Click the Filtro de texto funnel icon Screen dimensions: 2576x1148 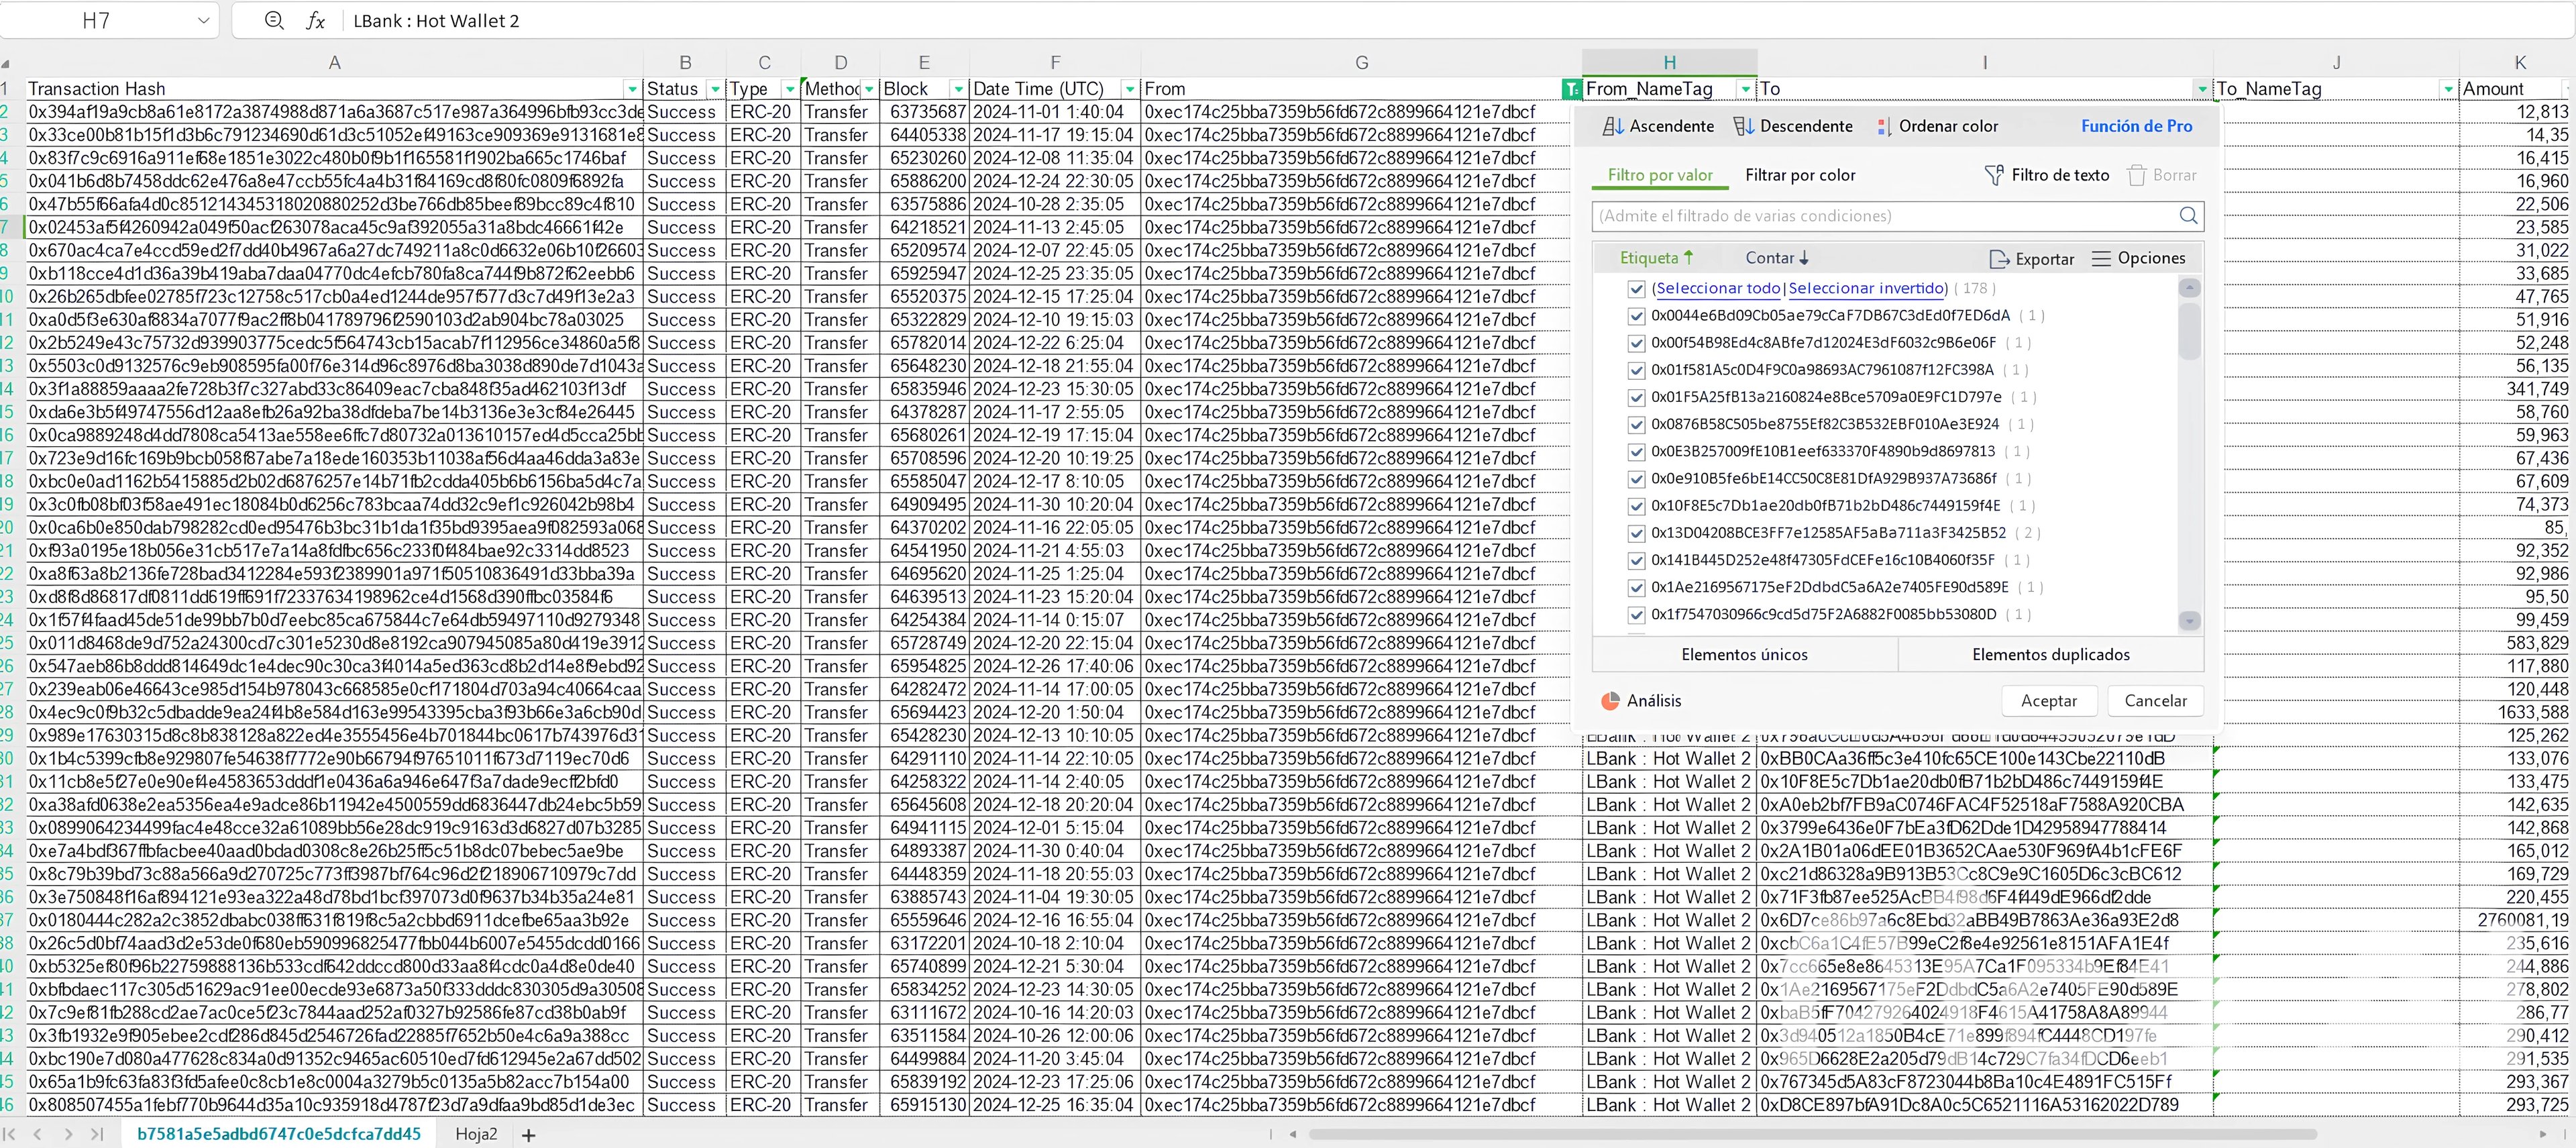[x=1993, y=175]
